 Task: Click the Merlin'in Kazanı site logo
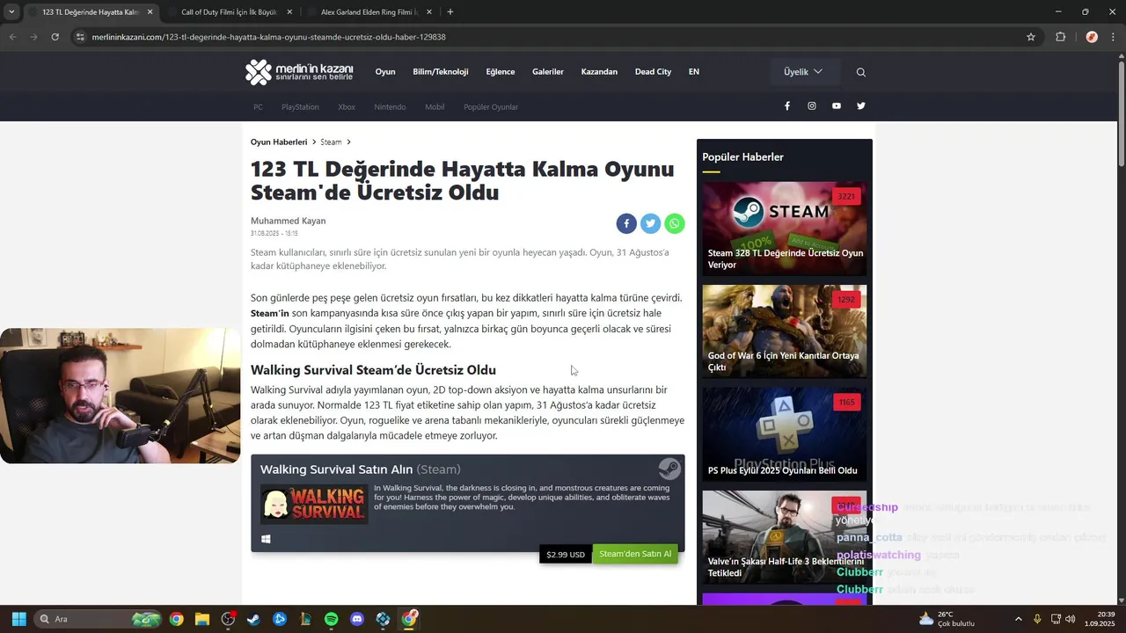pos(299,72)
